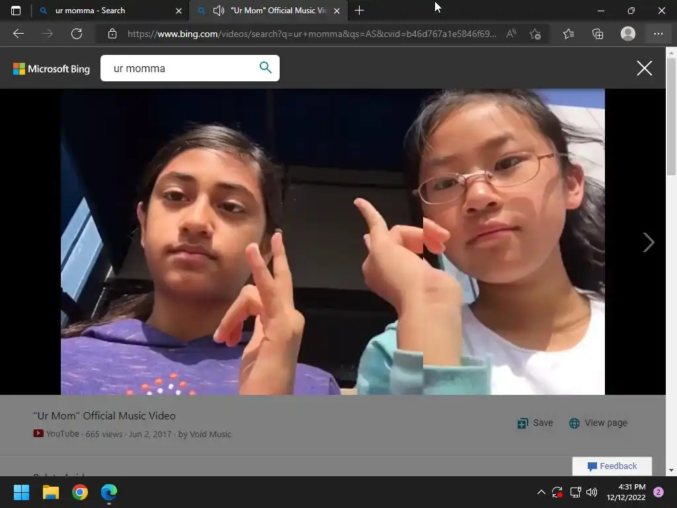This screenshot has width=677, height=508.
Task: Open the Feedback button
Action: (612, 466)
